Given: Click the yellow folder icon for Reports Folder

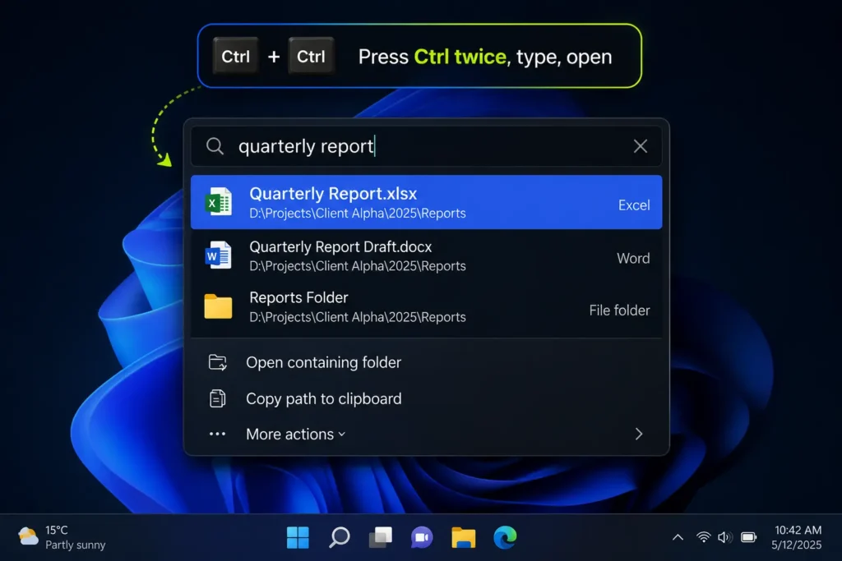Looking at the screenshot, I should (x=218, y=306).
